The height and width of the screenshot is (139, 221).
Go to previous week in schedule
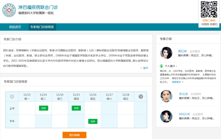(x=12, y=97)
